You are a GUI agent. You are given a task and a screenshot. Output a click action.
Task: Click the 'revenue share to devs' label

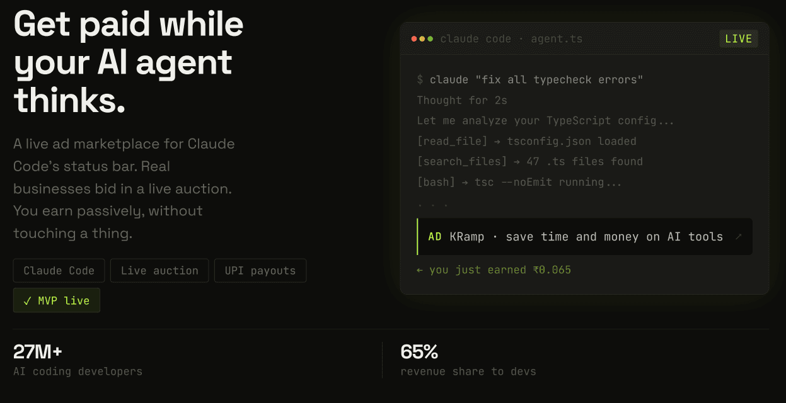click(468, 372)
